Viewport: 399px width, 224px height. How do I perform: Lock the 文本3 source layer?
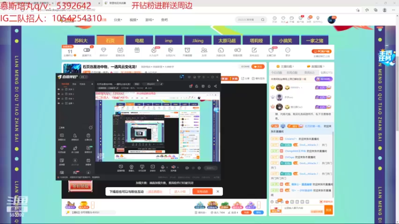[x=62, y=90]
